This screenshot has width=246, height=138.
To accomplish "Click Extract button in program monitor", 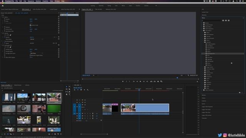I will (x=155, y=81).
